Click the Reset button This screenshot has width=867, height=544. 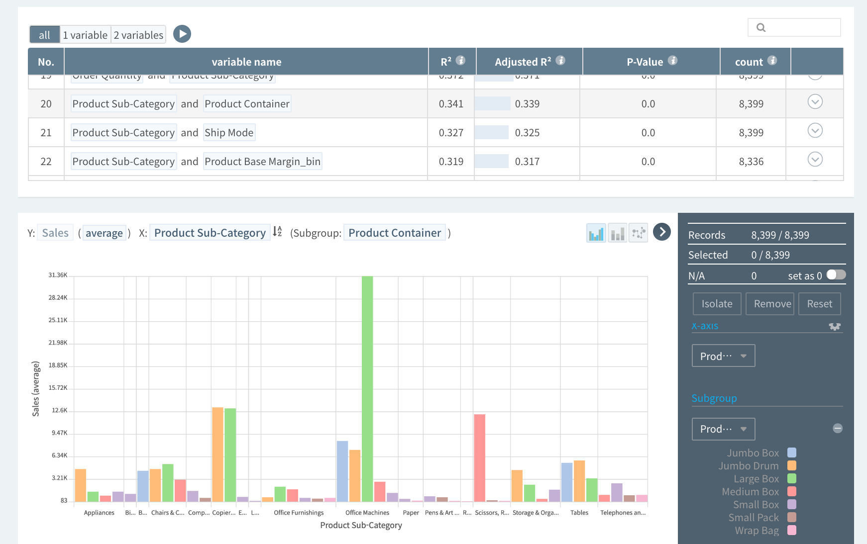coord(819,304)
